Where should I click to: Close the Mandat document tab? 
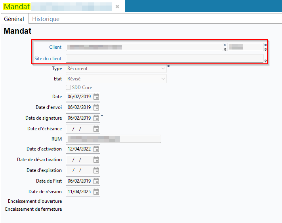(117, 7)
